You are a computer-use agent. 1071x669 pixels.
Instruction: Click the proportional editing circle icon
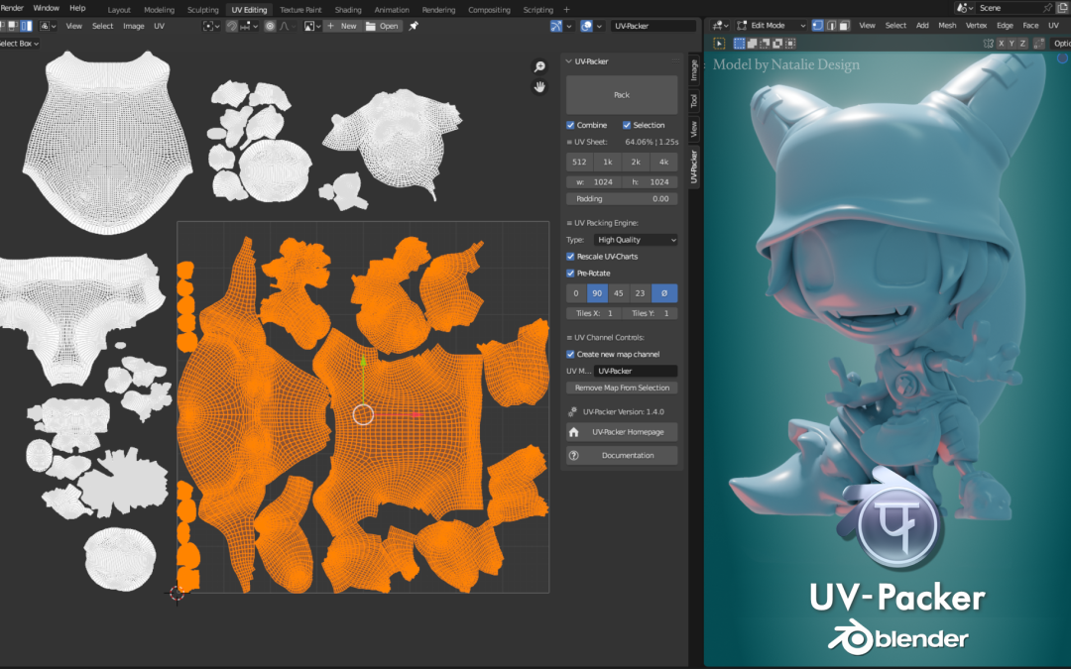coord(270,26)
